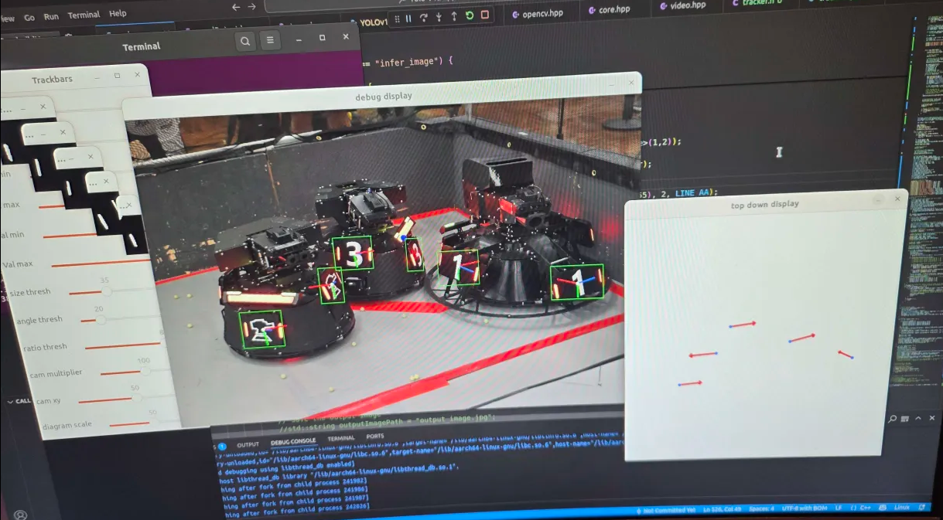Click the Step Out debug arrow

[453, 16]
